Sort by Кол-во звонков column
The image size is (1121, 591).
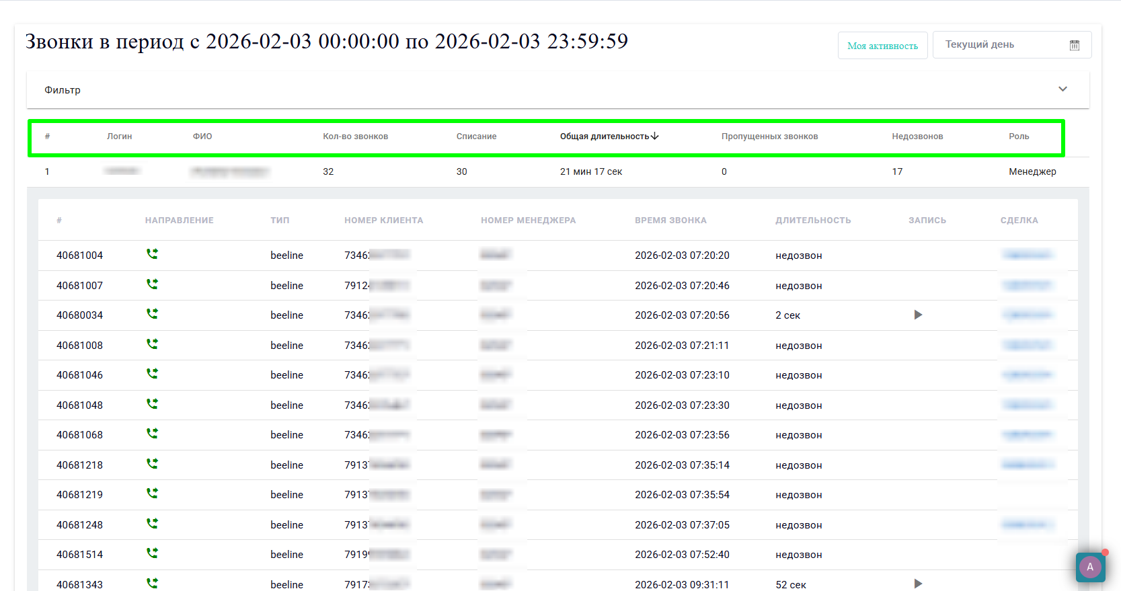point(356,136)
